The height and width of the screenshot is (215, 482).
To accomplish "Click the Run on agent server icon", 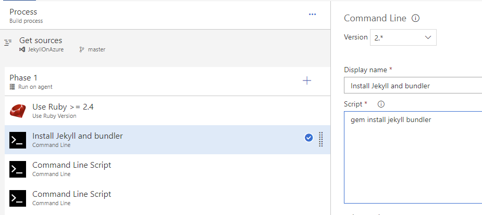I will (13, 87).
